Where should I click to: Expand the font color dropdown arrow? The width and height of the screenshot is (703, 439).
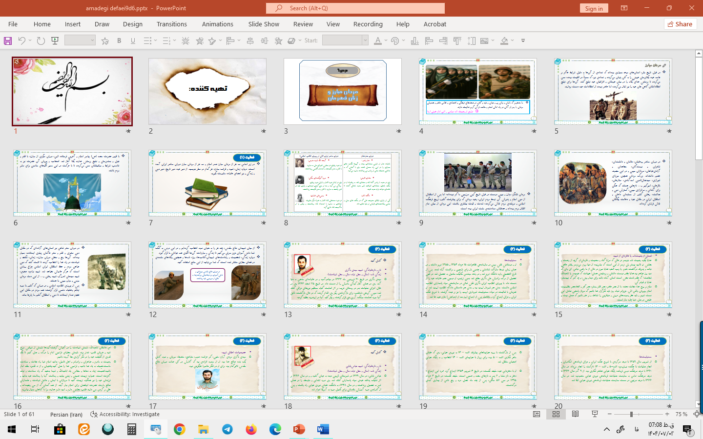pos(386,41)
